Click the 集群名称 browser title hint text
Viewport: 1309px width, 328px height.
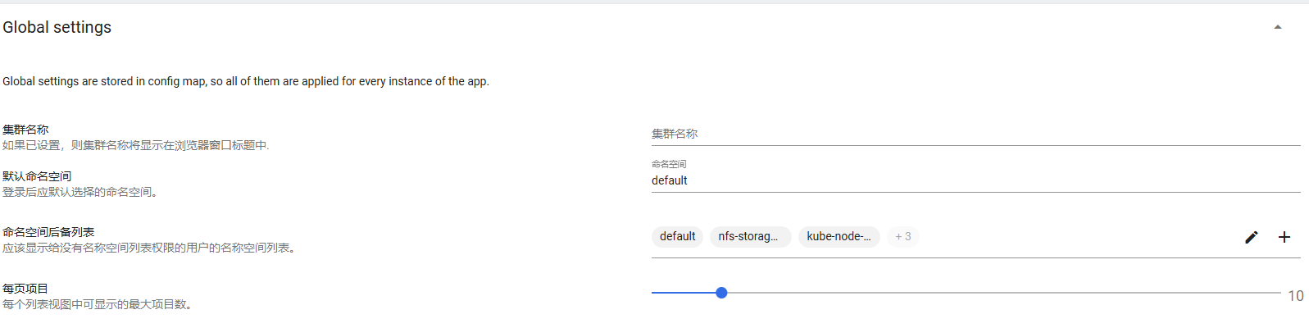[x=135, y=145]
